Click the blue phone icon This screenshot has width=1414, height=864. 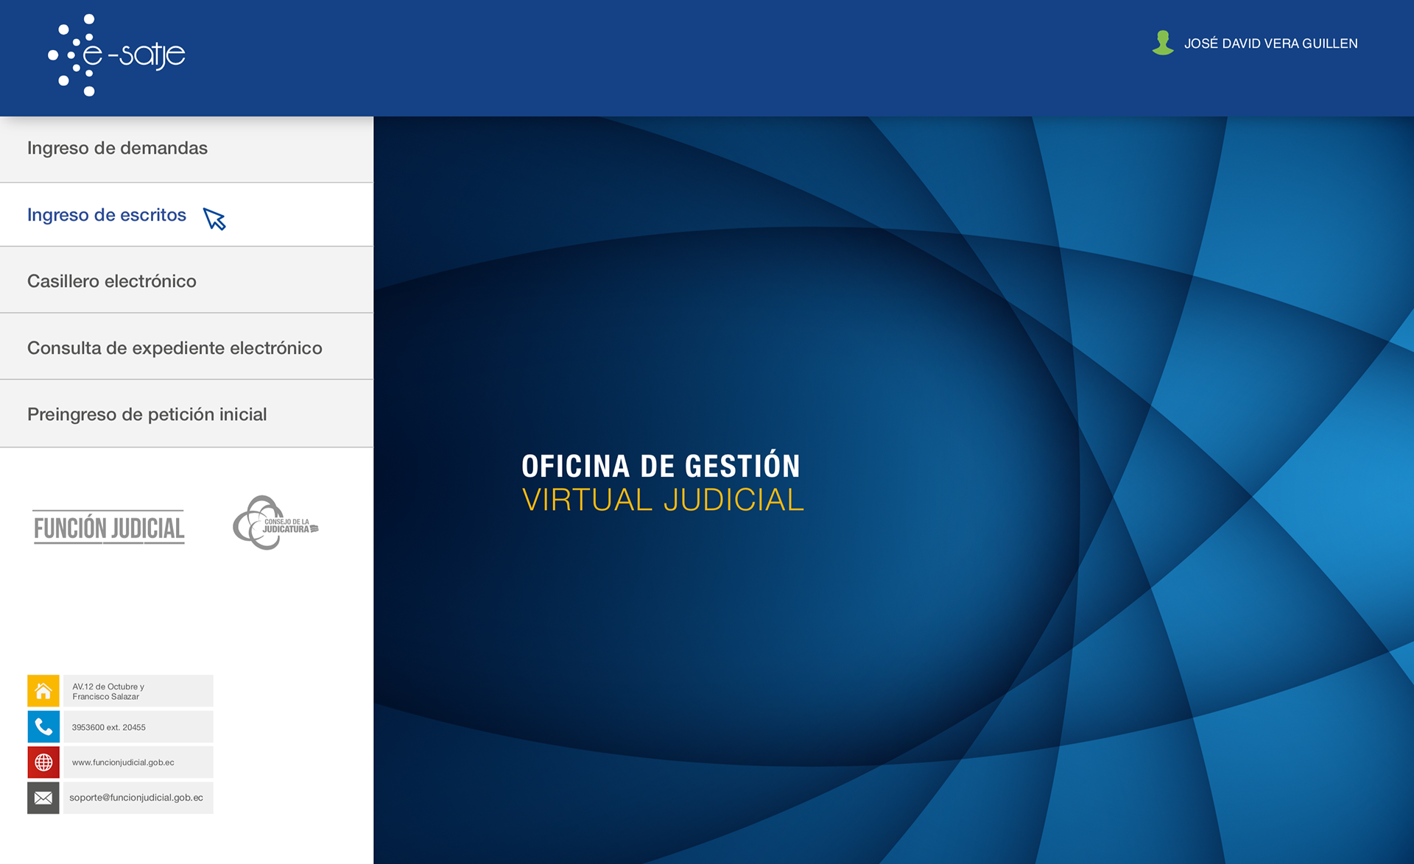[x=43, y=727]
